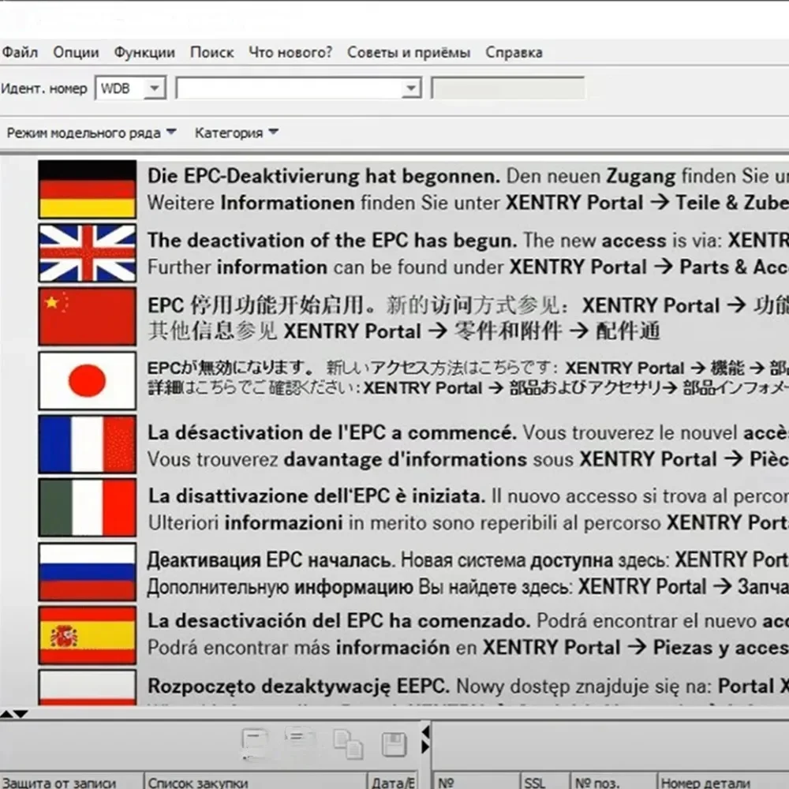Click the Polish flag notice
789x789 pixels.
87,687
